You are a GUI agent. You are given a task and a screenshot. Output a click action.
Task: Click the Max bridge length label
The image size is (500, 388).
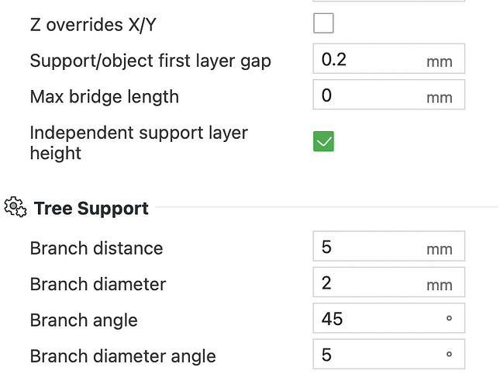[x=105, y=97]
